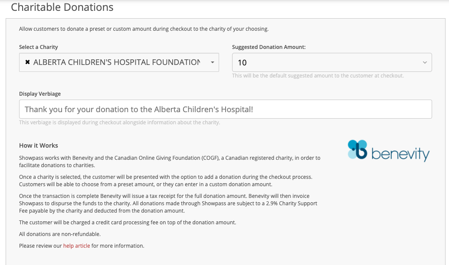Click the credit card processing fee sentence
The height and width of the screenshot is (265, 449).
point(128,223)
